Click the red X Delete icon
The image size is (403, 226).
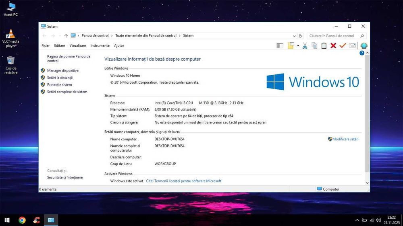pos(333,46)
